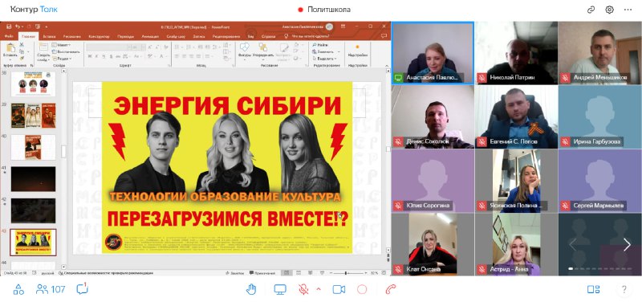This screenshot has width=642, height=302.
Task: Switch to the Вставка ribbon tab
Action: (49, 36)
